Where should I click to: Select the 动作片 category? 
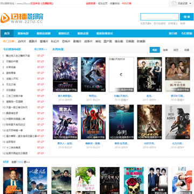pyautogui.click(x=22, y=41)
